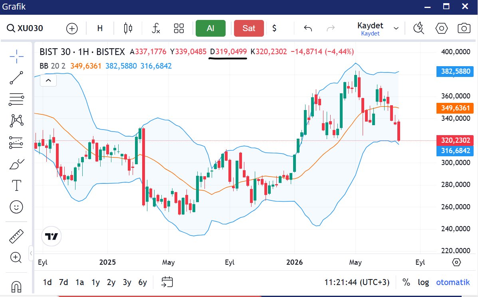Click the D319,0499 low value in legend
The image size is (478, 297).
click(x=228, y=52)
